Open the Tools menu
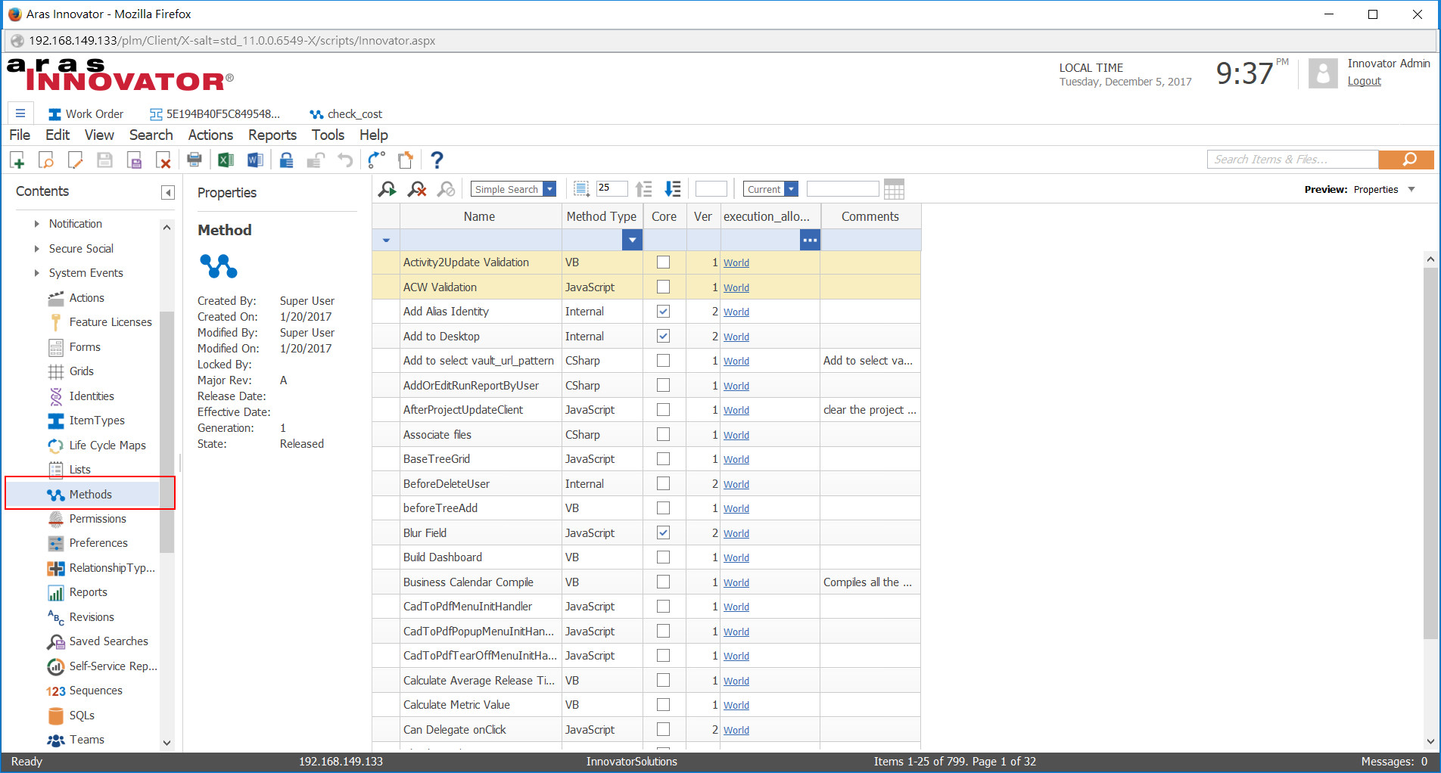Viewport: 1441px width, 773px height. click(x=328, y=135)
